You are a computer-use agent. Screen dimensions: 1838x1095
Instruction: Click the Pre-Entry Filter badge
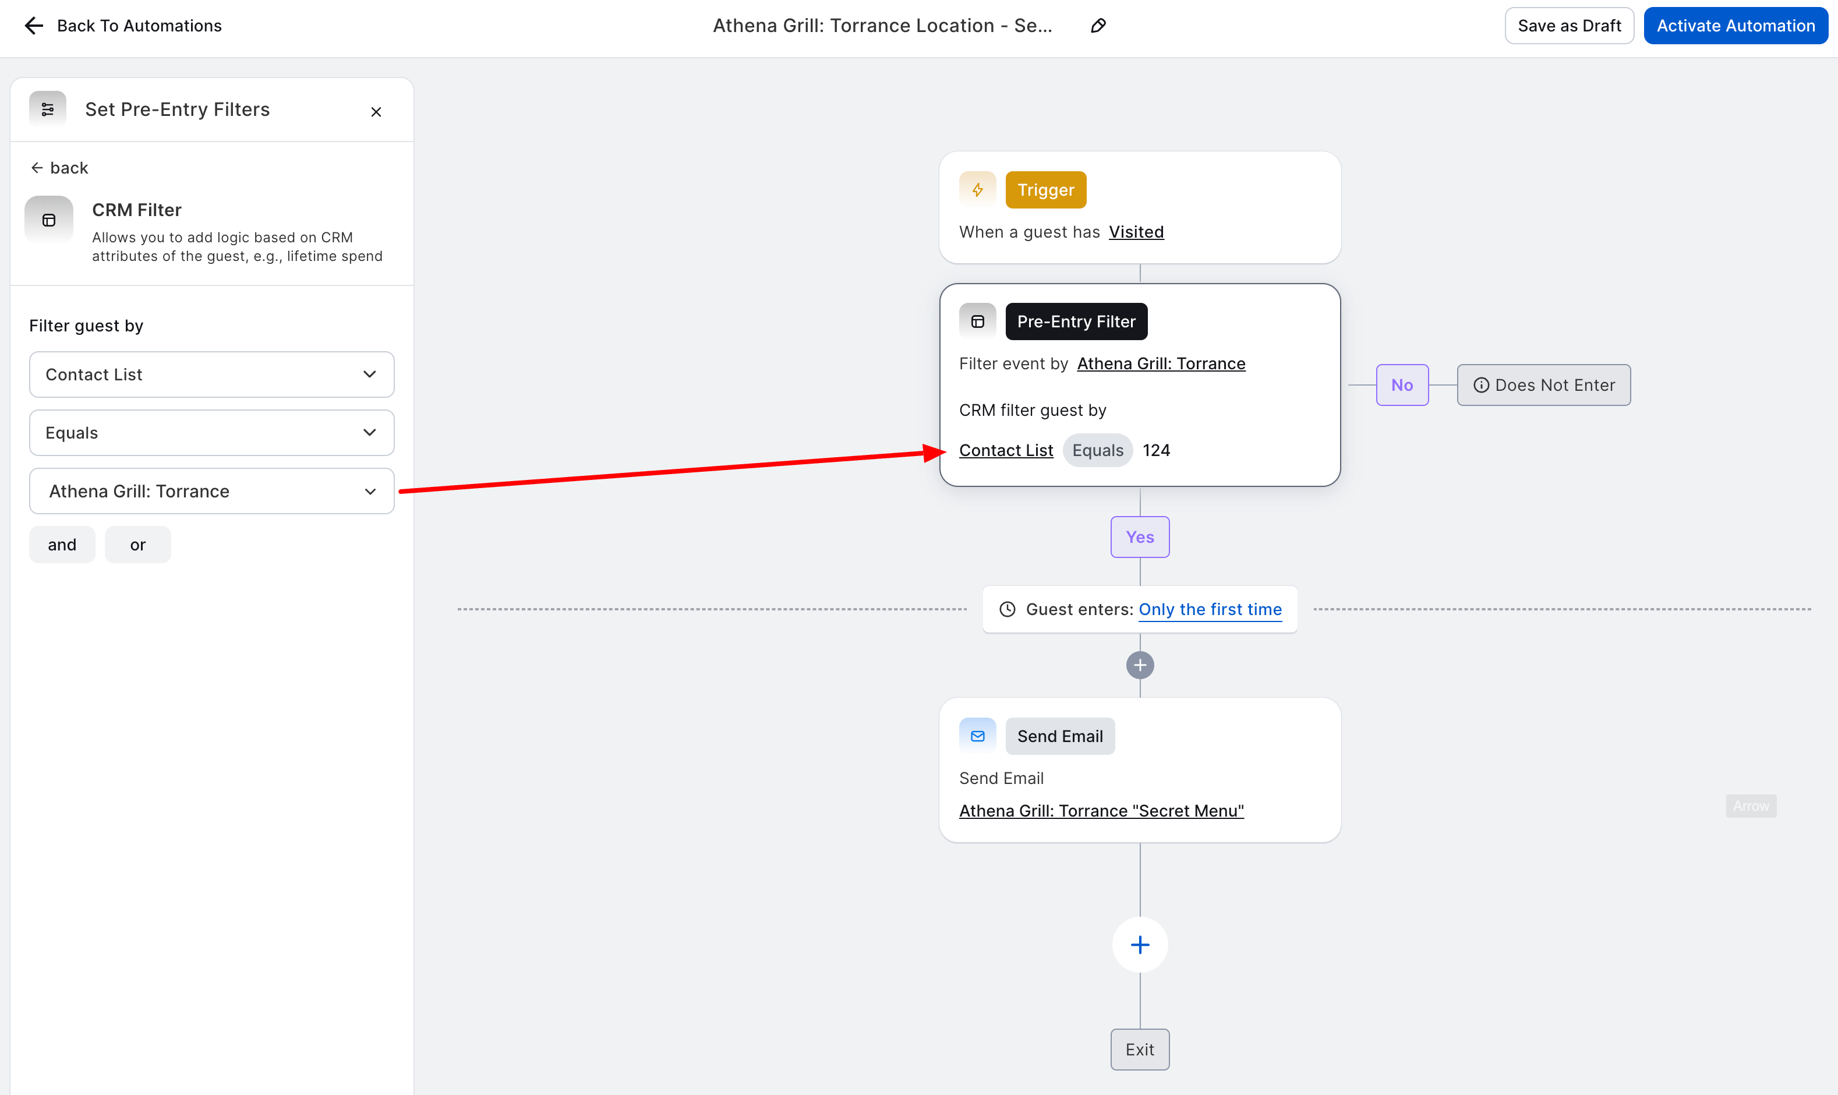(1076, 321)
